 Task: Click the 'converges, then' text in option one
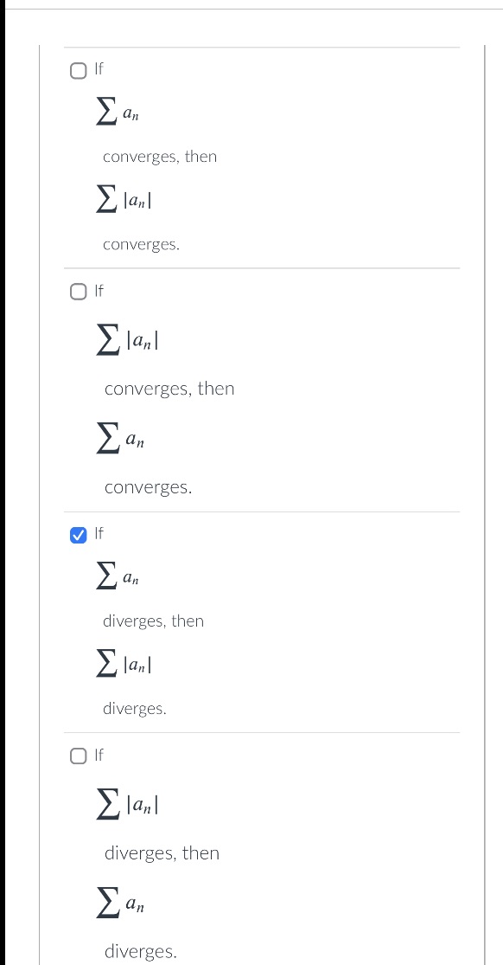point(160,157)
